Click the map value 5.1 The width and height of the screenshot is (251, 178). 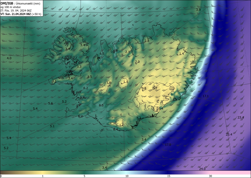[x=52, y=126]
